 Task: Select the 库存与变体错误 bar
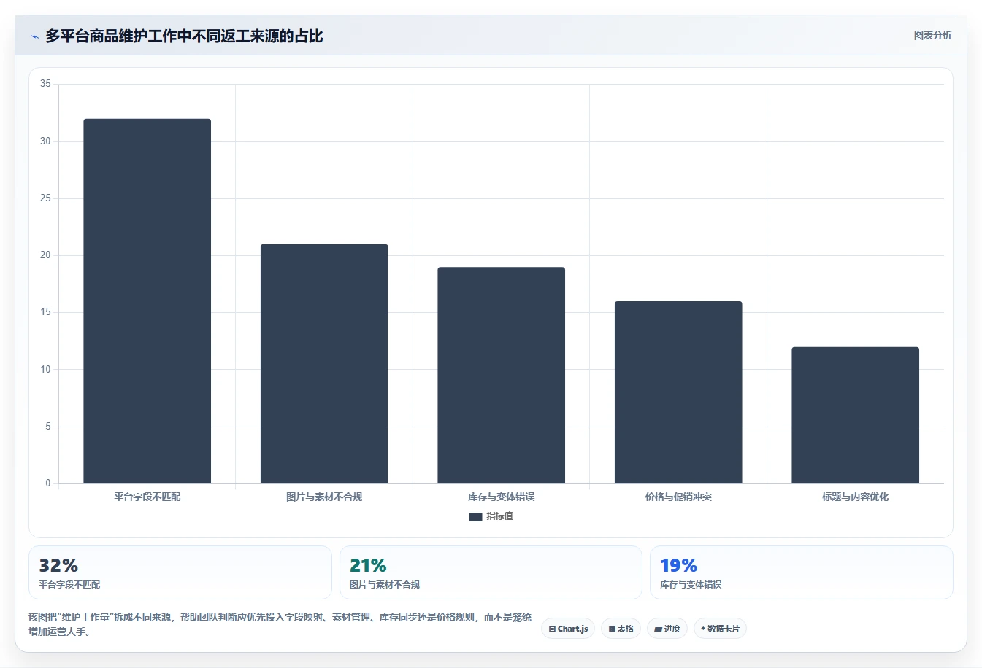point(501,376)
